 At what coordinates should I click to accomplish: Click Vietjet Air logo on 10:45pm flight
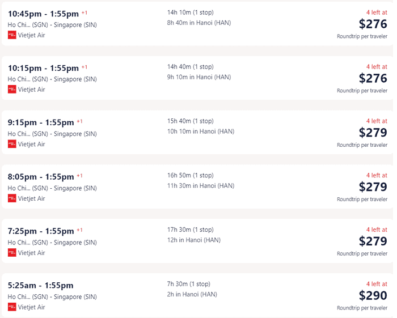(12, 35)
